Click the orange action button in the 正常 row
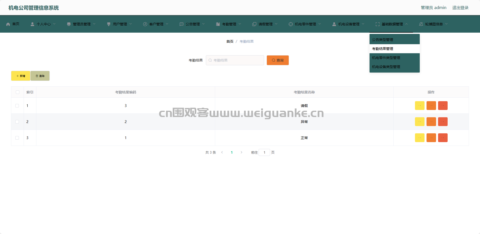This screenshot has width=480, height=234. coord(431,138)
